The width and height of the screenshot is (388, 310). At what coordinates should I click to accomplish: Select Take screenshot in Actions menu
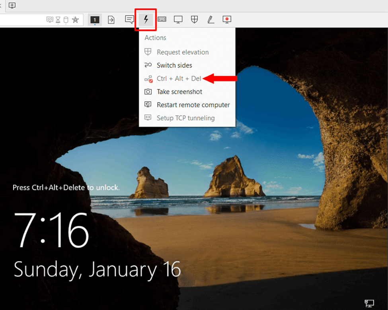coord(179,92)
